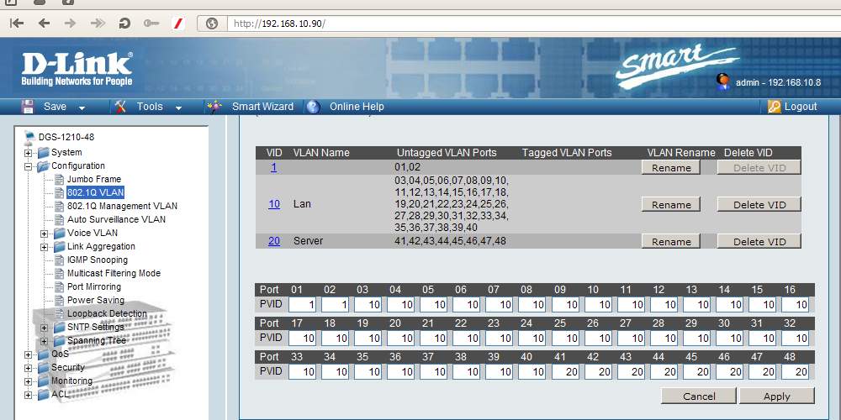This screenshot has width=841, height=420.
Task: Open Online Help menu item
Action: (x=357, y=107)
